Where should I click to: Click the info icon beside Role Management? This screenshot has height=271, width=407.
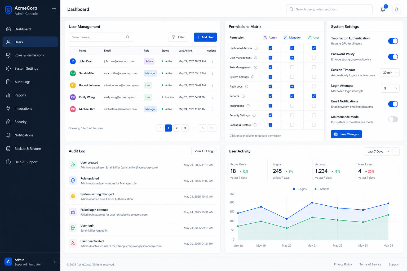click(256, 67)
